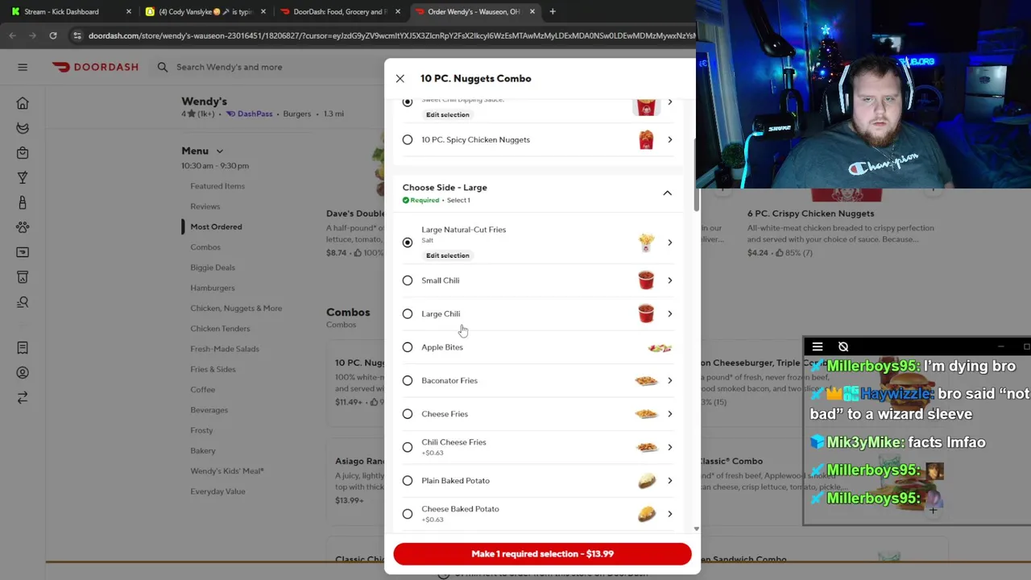Go back in browser history

pyautogui.click(x=12, y=35)
